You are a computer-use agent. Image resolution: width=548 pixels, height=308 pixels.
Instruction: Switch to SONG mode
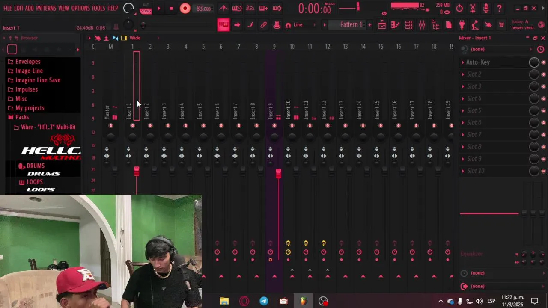146,11
